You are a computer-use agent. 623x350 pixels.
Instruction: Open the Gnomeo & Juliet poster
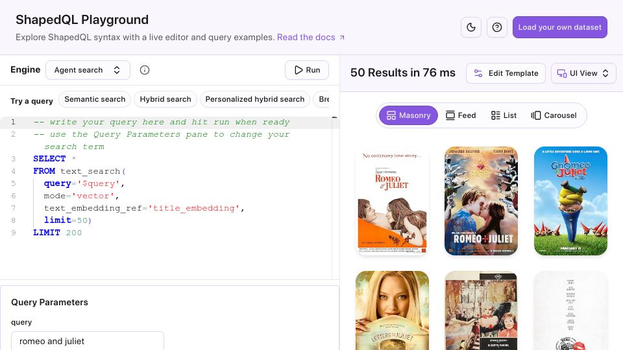pos(570,201)
